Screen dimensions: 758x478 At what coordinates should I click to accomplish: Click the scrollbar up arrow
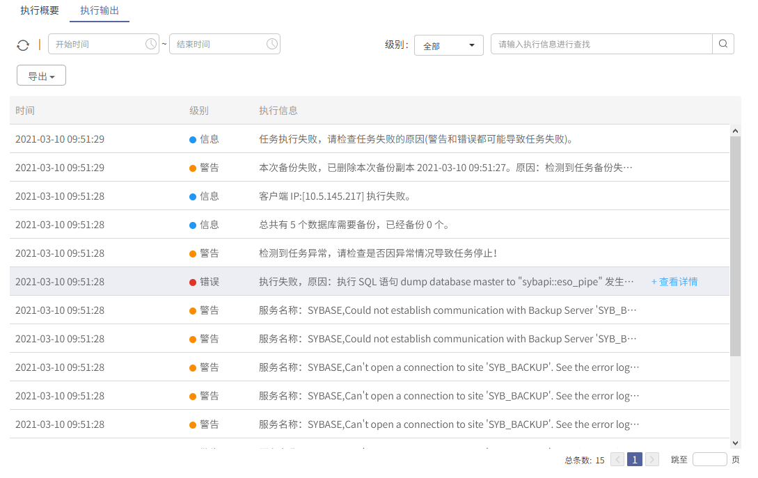(735, 131)
